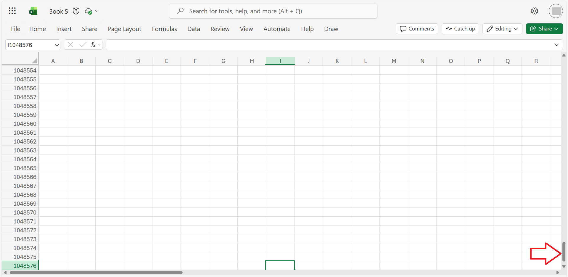This screenshot has width=568, height=277.
Task: Switch to the View tab
Action: tap(246, 29)
